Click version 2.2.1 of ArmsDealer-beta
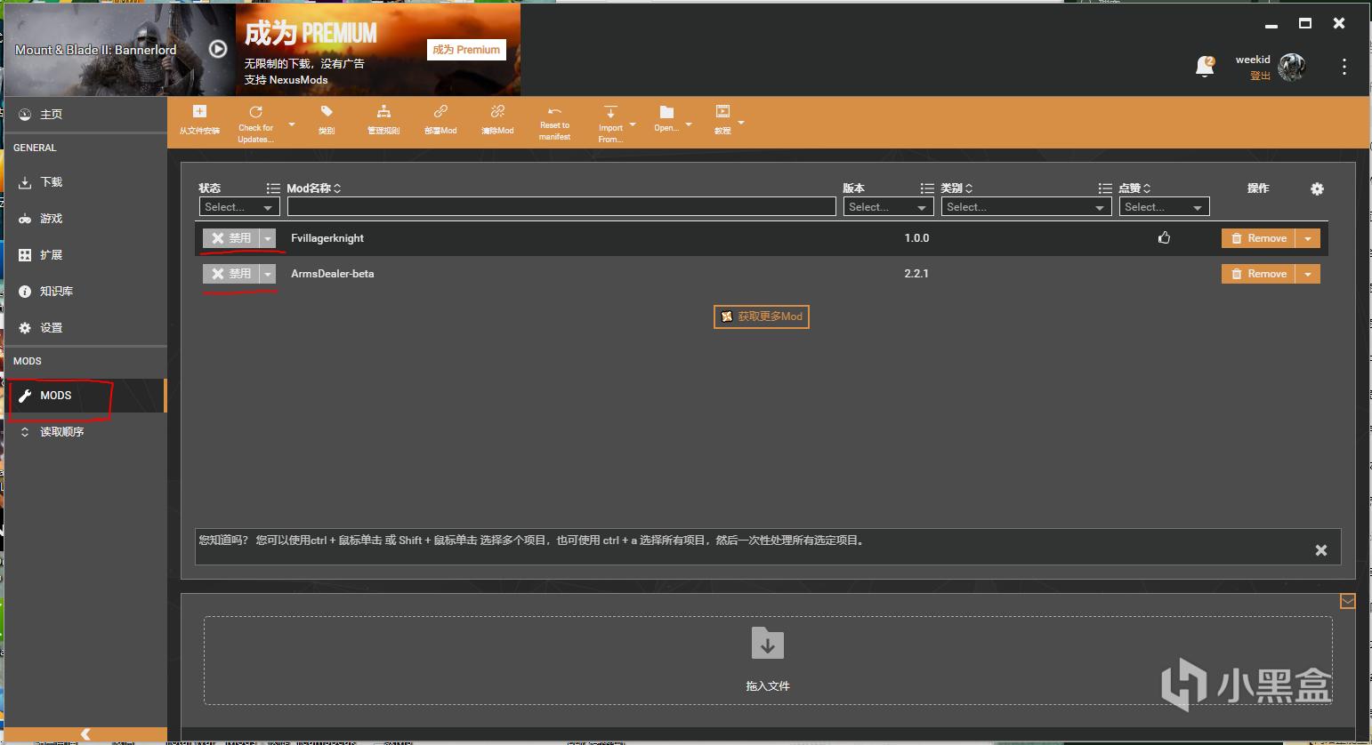Viewport: 1372px width, 745px height. (916, 274)
